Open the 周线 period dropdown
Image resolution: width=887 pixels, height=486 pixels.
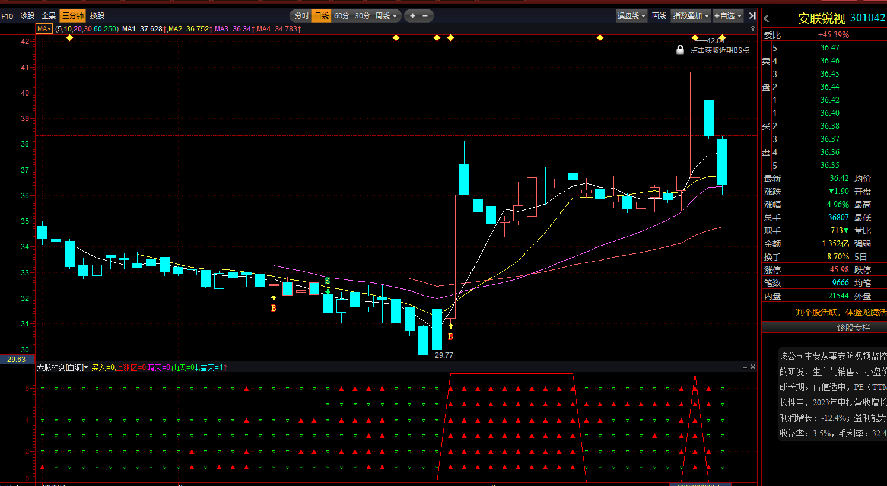[x=386, y=16]
